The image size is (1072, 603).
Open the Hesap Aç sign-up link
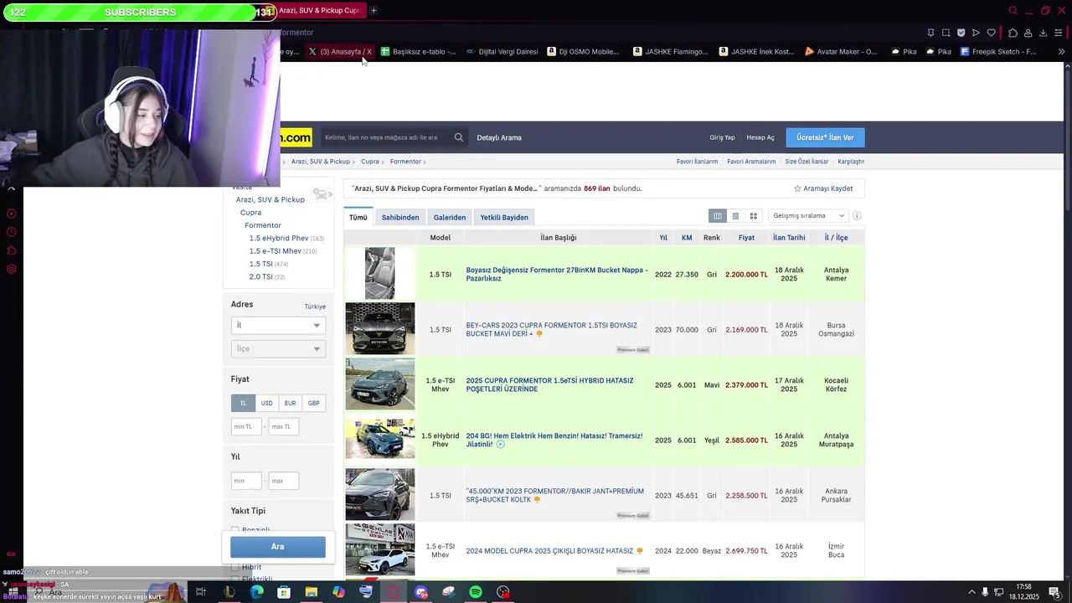tap(760, 137)
